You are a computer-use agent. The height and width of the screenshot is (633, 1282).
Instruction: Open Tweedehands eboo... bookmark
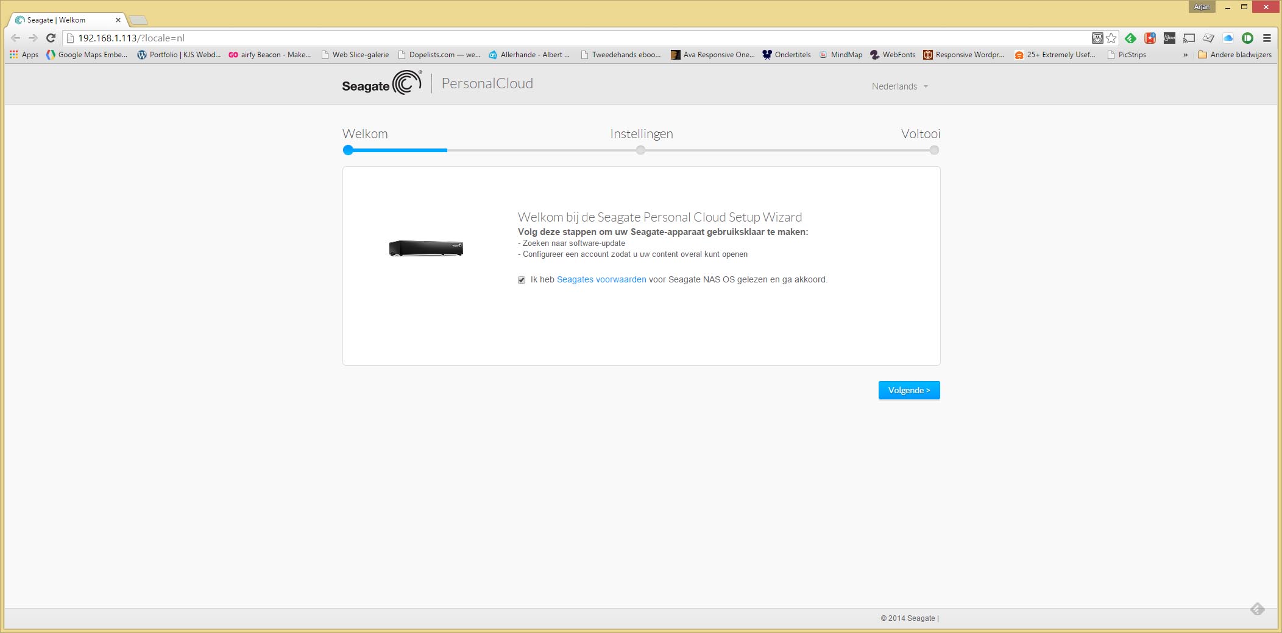tap(621, 55)
